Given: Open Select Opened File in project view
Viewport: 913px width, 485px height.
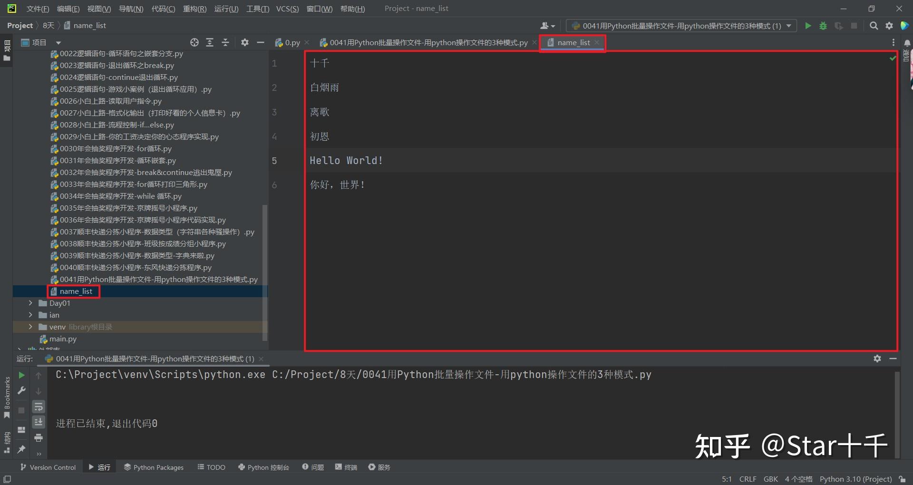Looking at the screenshot, I should 194,42.
